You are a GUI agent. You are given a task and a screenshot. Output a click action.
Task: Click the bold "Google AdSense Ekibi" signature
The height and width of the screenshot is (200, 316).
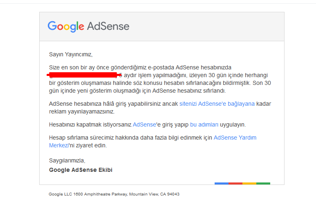click(x=81, y=170)
